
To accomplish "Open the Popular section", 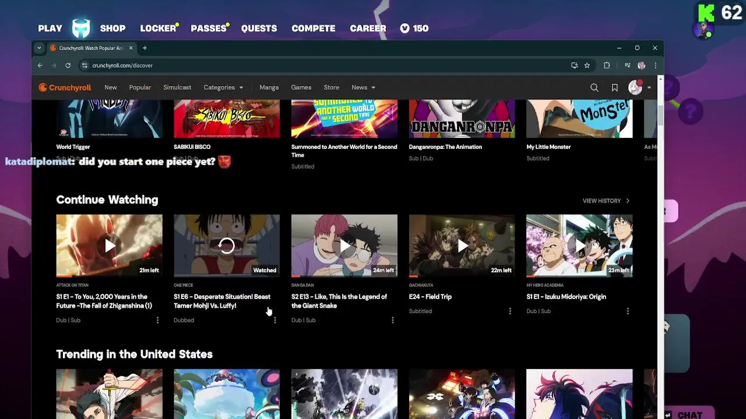I will (140, 87).
